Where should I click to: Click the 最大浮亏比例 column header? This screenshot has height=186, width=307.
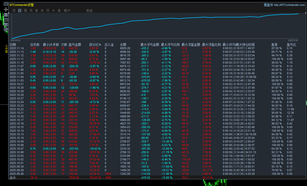pyautogui.click(x=170, y=45)
